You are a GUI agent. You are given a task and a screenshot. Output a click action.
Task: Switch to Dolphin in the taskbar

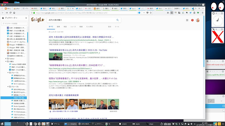[x=70, y=124]
